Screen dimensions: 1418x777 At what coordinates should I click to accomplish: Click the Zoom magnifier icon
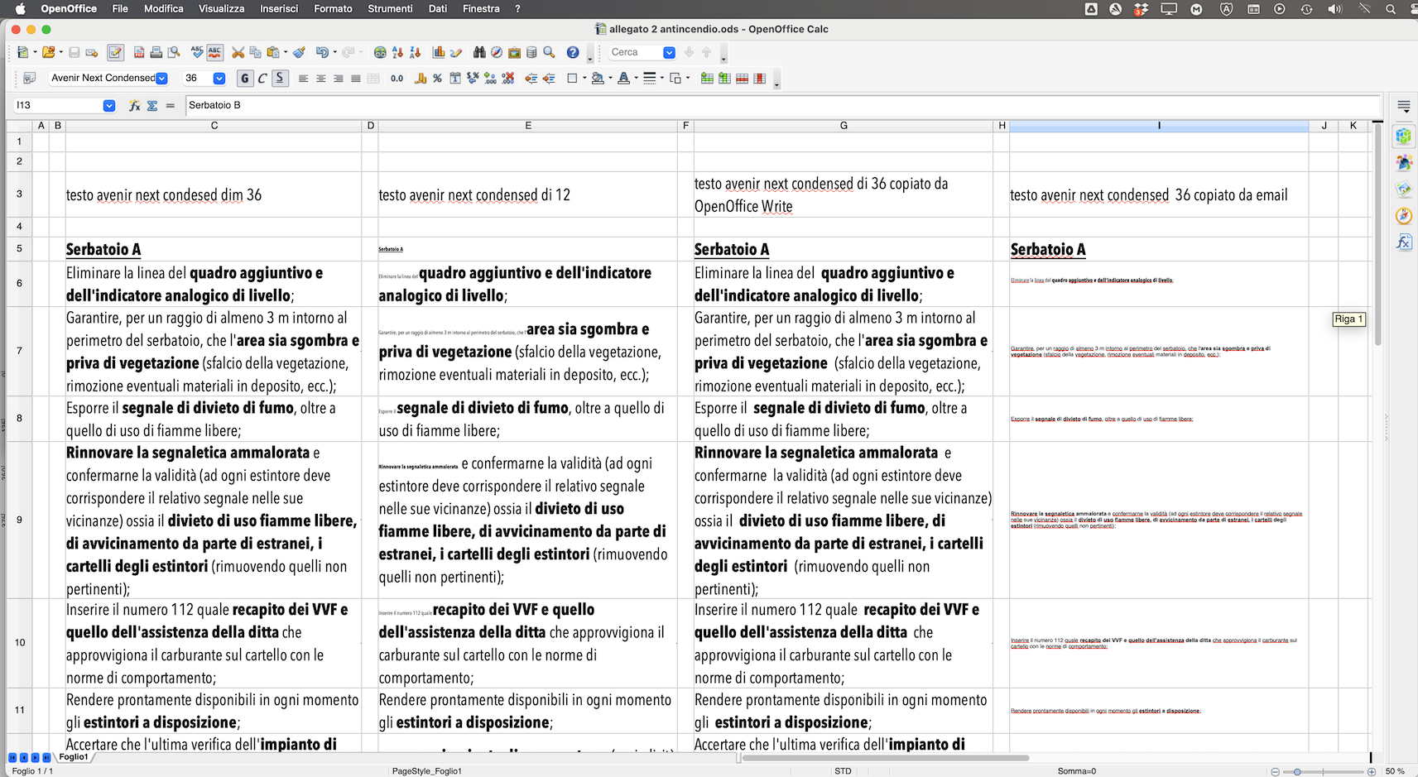tap(549, 52)
